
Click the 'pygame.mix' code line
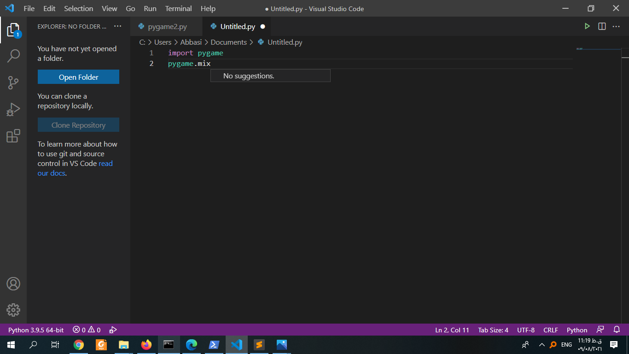pyautogui.click(x=189, y=64)
